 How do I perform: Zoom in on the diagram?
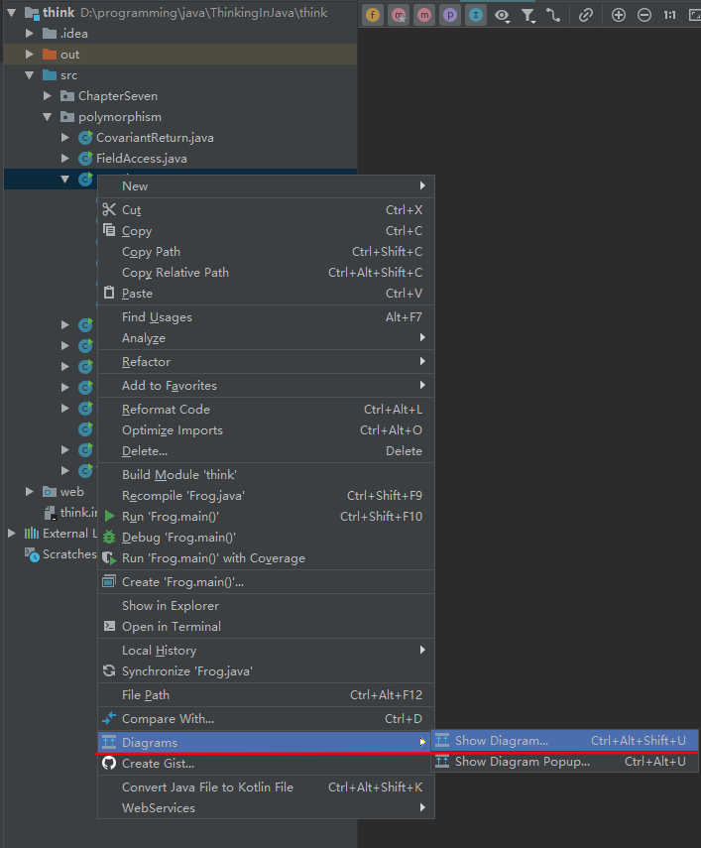coord(619,15)
